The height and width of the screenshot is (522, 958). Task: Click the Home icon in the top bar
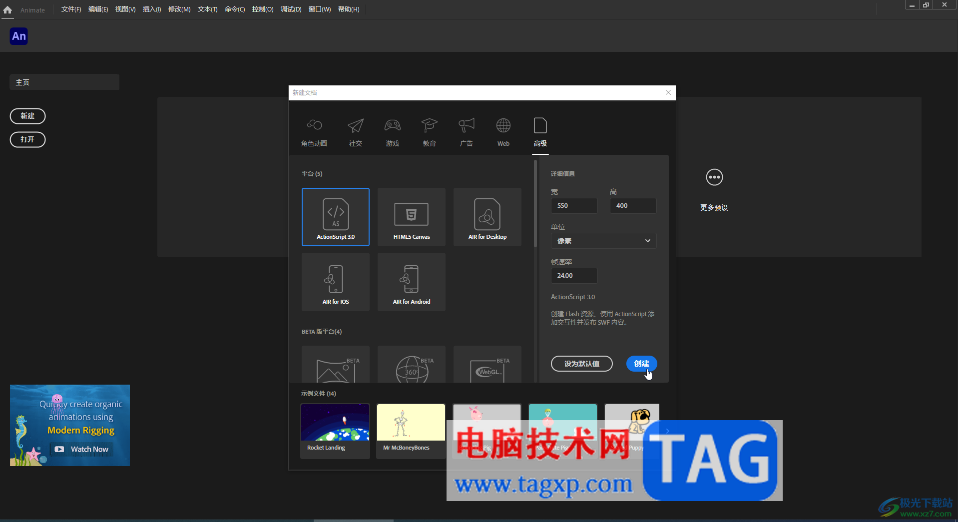coord(7,9)
